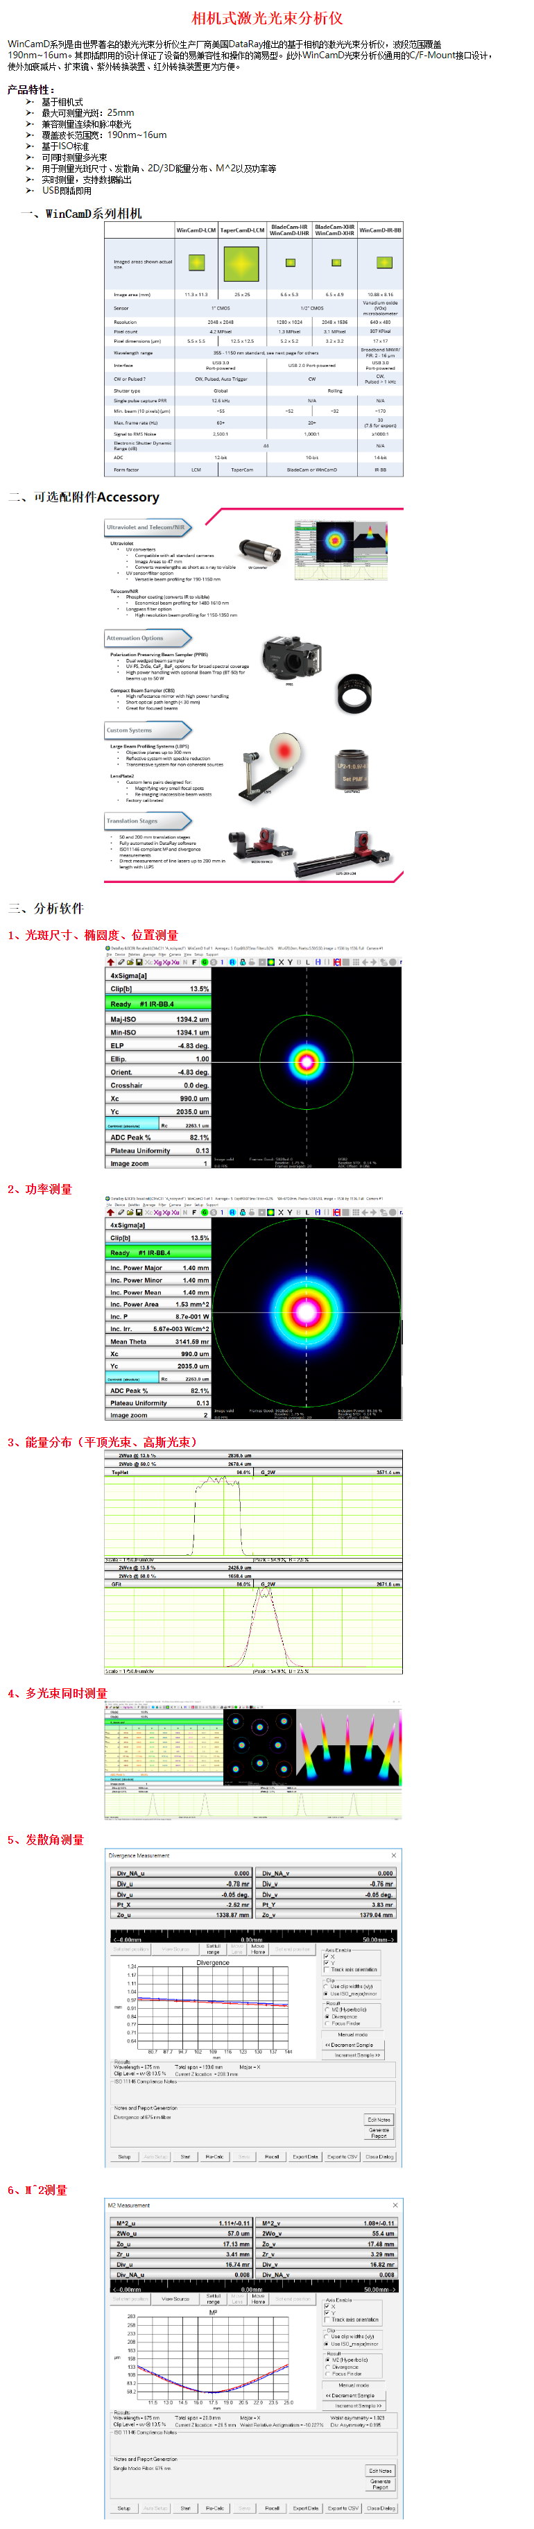The height and width of the screenshot is (2529, 534).
Task: Close the Divergence Measurement dialog with the X
Action: coord(394,1855)
